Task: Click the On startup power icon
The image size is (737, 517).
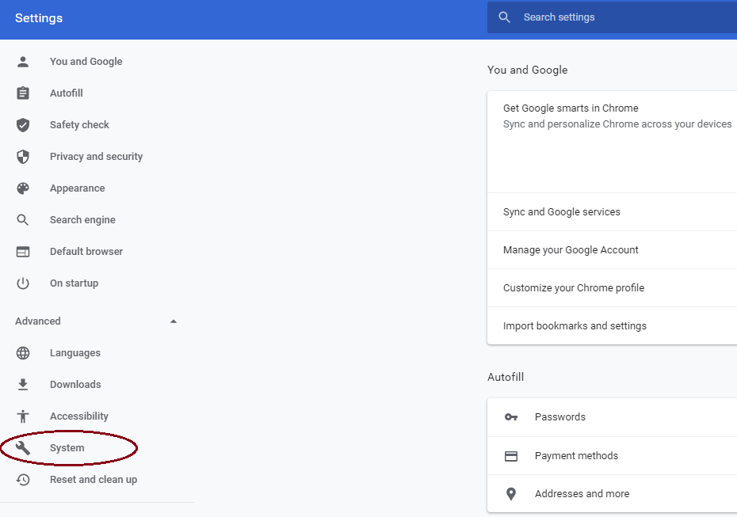Action: pos(22,283)
